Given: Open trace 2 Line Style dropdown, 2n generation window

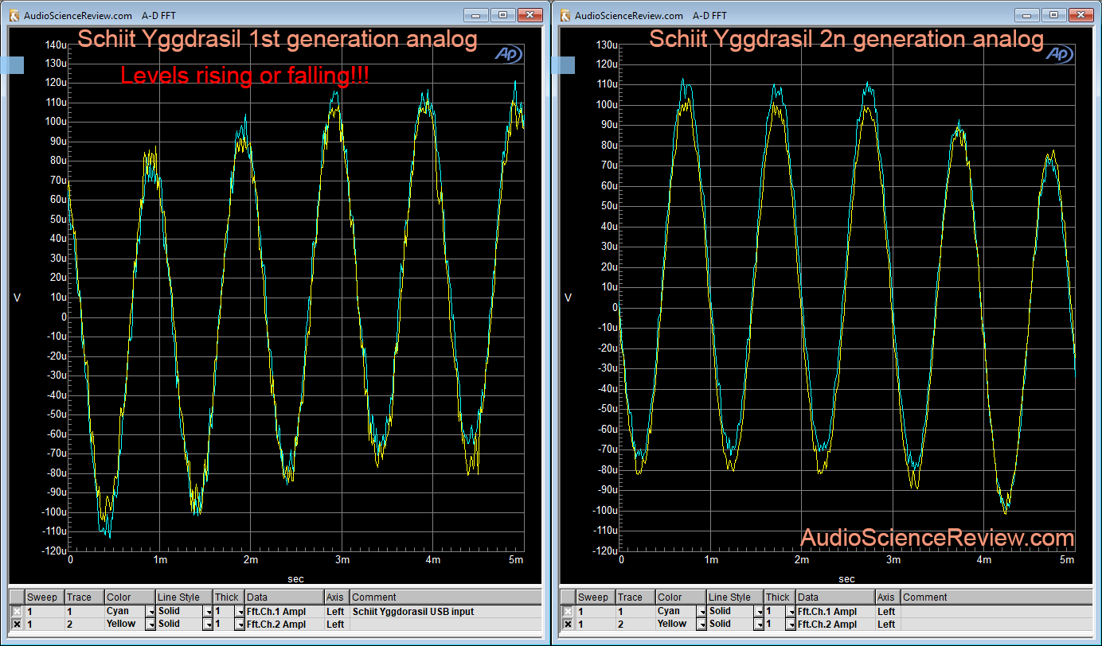Looking at the screenshot, I should pos(759,625).
